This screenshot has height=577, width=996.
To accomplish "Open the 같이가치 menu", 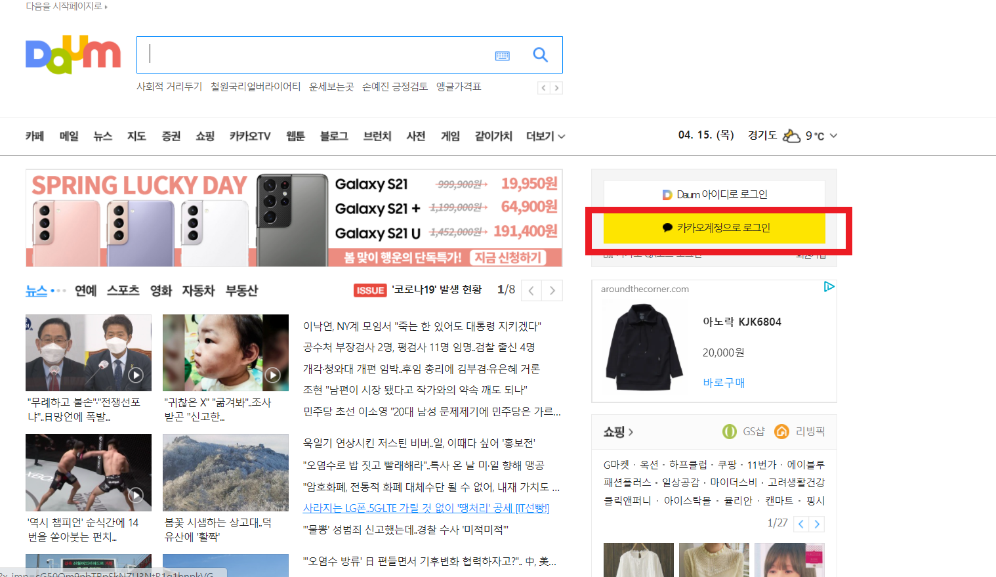I will pos(493,136).
